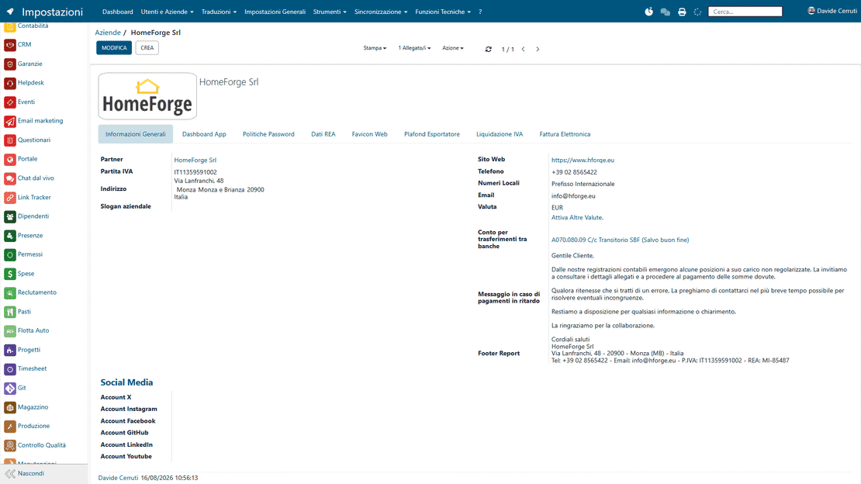Open the Chat dal vivo icon
Viewport: 861px width, 484px height.
click(10, 178)
